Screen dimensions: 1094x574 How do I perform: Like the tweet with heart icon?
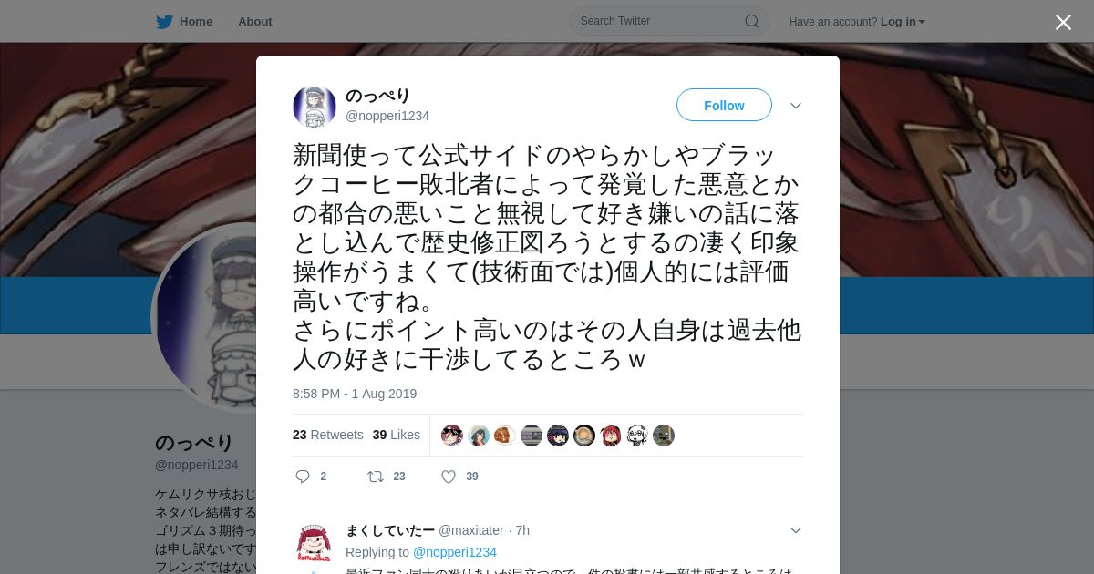449,477
